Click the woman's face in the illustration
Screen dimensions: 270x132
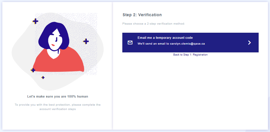tap(55, 40)
